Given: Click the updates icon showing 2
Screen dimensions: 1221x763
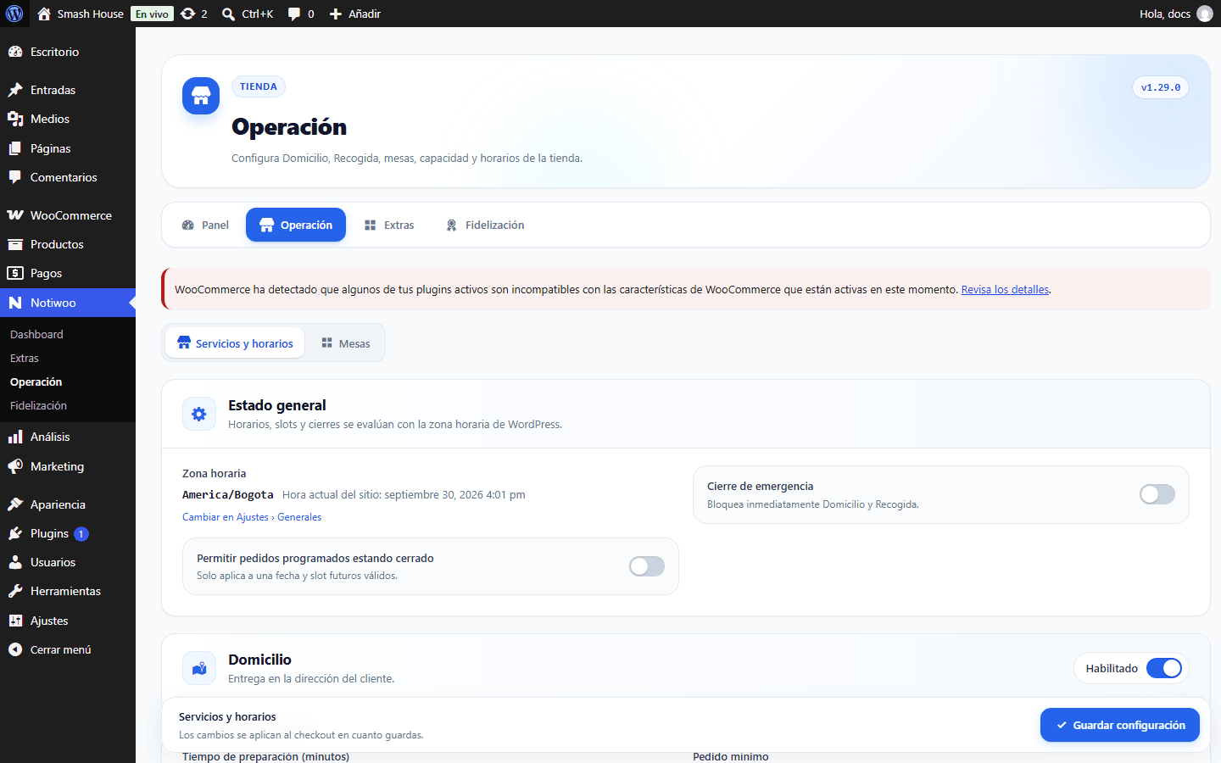Looking at the screenshot, I should [188, 14].
